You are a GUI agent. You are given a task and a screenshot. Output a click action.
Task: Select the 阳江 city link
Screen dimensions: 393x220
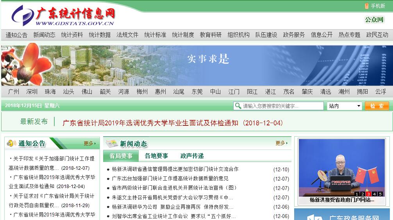tap(252, 92)
